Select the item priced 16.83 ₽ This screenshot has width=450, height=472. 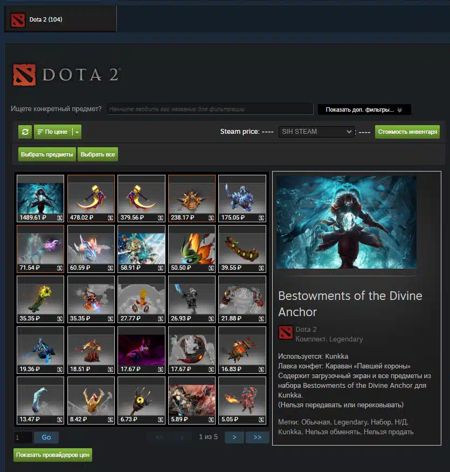pyautogui.click(x=242, y=350)
